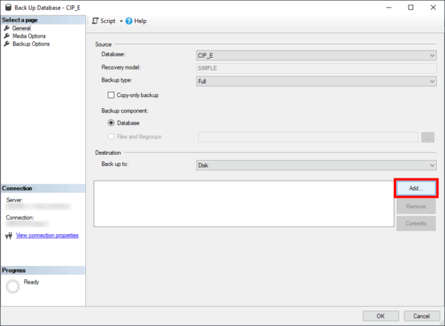Click the backup destination list box

click(x=244, y=204)
